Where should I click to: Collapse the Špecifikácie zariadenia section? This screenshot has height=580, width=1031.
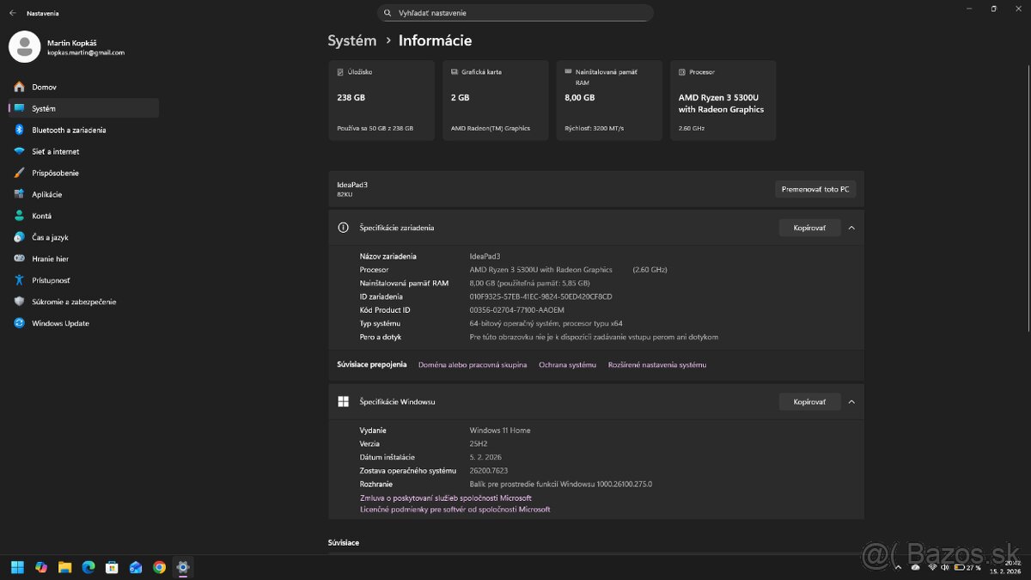coord(851,228)
